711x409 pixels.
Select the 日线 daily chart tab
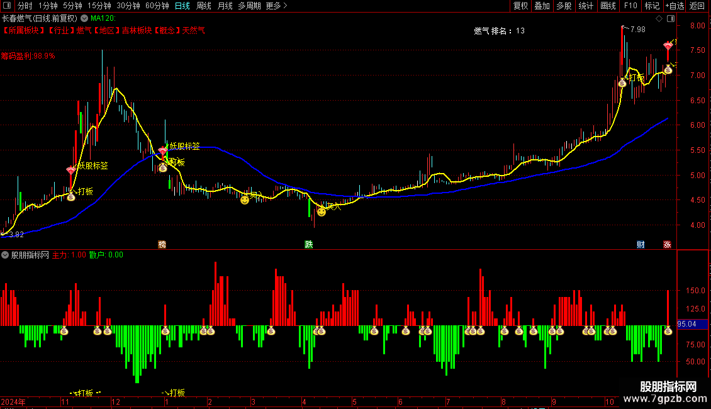click(182, 6)
